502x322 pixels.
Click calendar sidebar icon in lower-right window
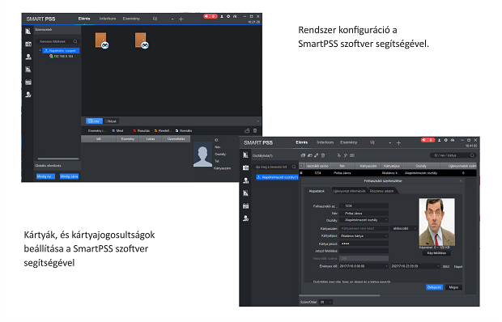click(245, 206)
